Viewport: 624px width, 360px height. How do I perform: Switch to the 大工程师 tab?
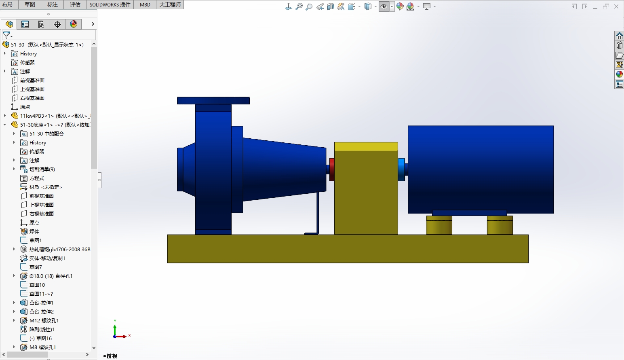pos(170,4)
